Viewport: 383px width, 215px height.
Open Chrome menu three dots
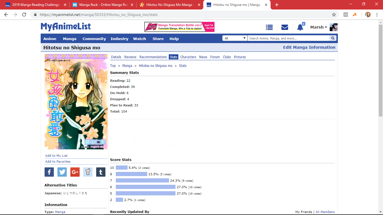pyautogui.click(x=377, y=15)
